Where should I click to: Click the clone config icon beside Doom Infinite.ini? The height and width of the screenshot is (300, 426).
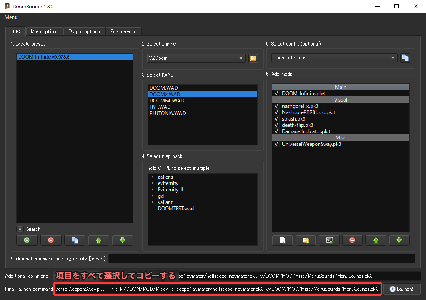(x=405, y=58)
